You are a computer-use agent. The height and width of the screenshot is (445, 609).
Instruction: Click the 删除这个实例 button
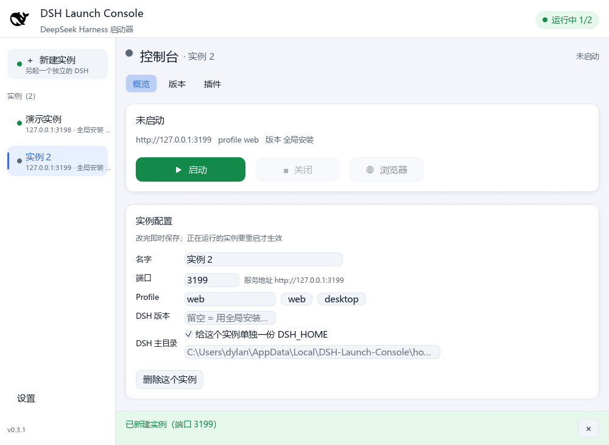(x=169, y=379)
